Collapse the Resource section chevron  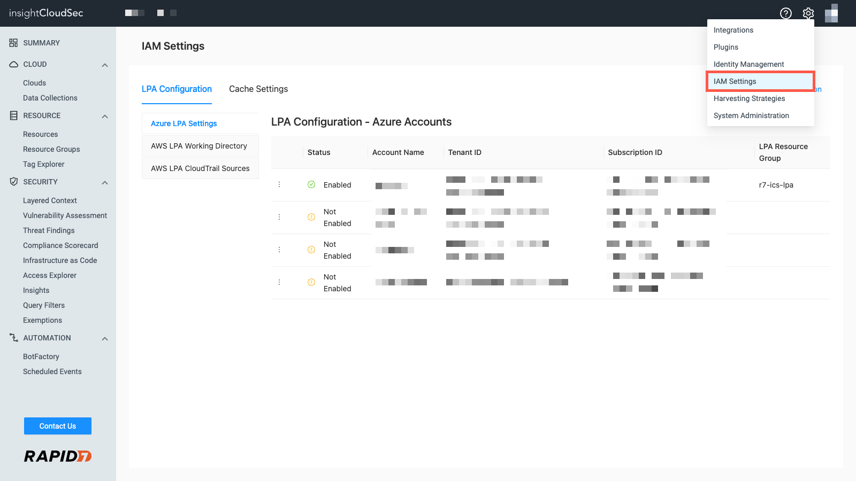(x=105, y=117)
